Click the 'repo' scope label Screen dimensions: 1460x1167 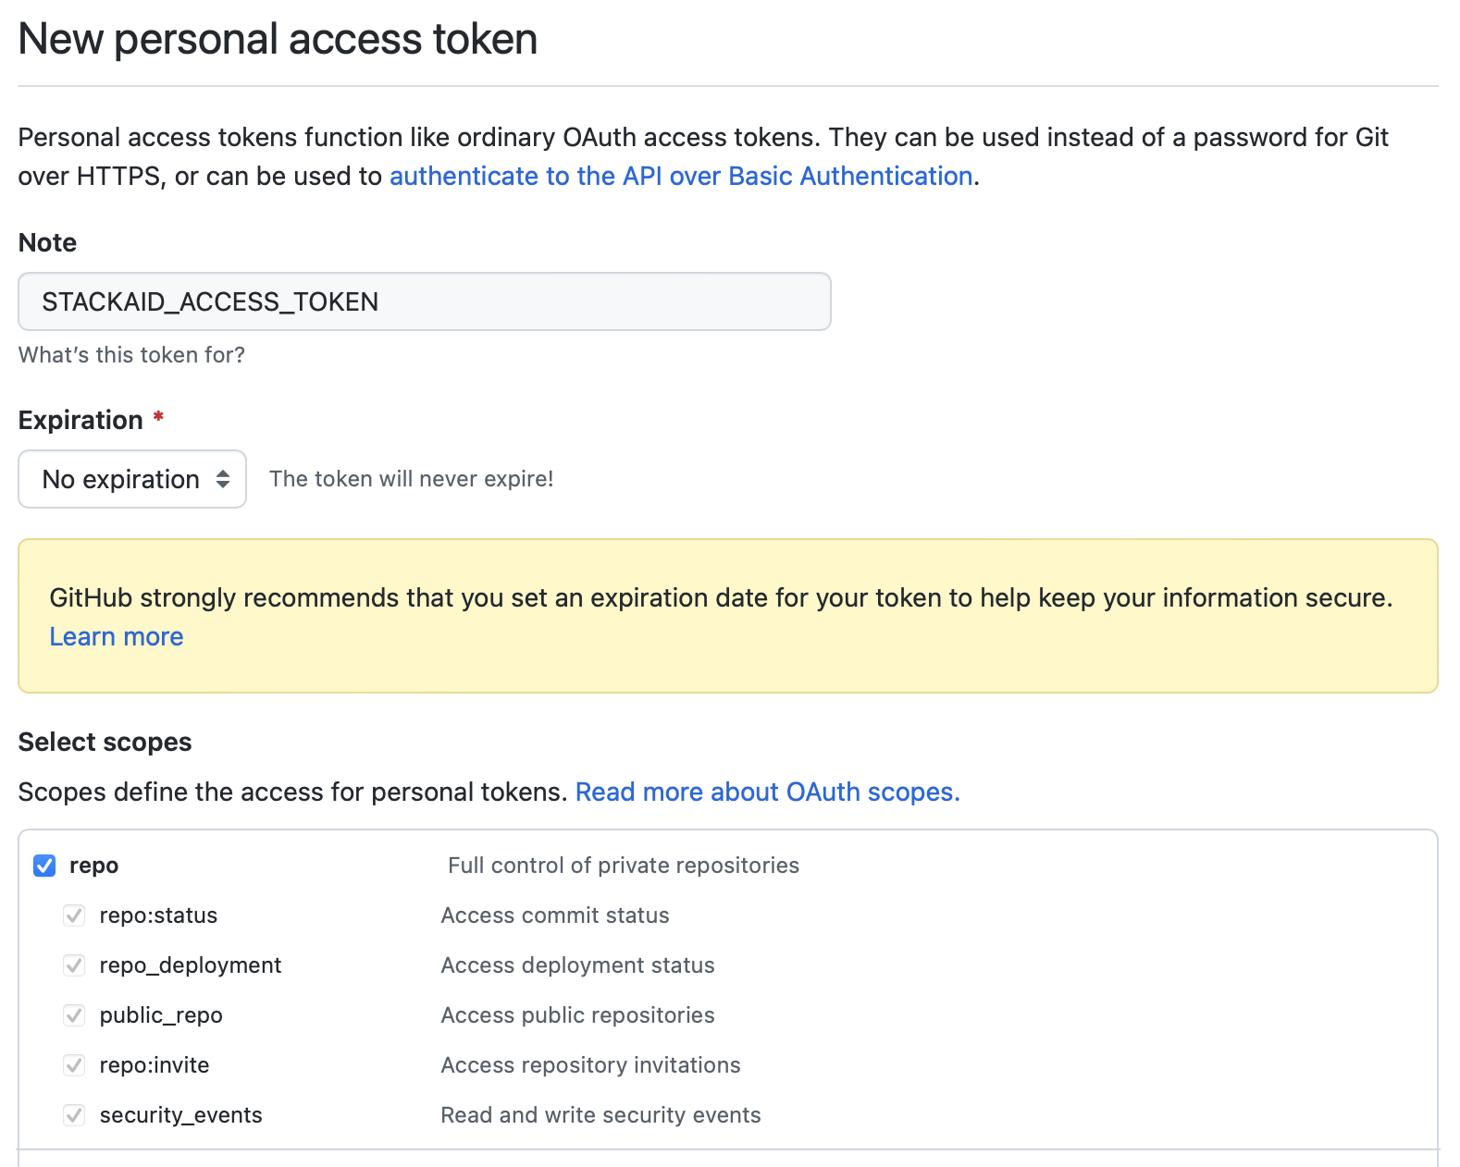94,866
